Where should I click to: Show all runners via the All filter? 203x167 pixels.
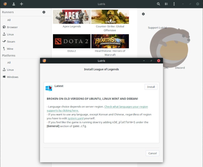click(9, 20)
